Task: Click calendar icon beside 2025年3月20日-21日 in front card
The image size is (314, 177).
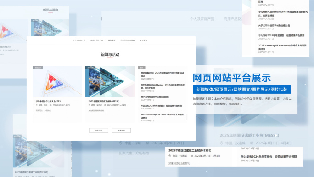Action: click(x=50, y=105)
